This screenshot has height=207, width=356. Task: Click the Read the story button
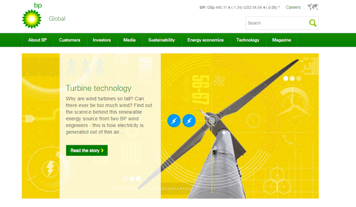click(x=87, y=150)
